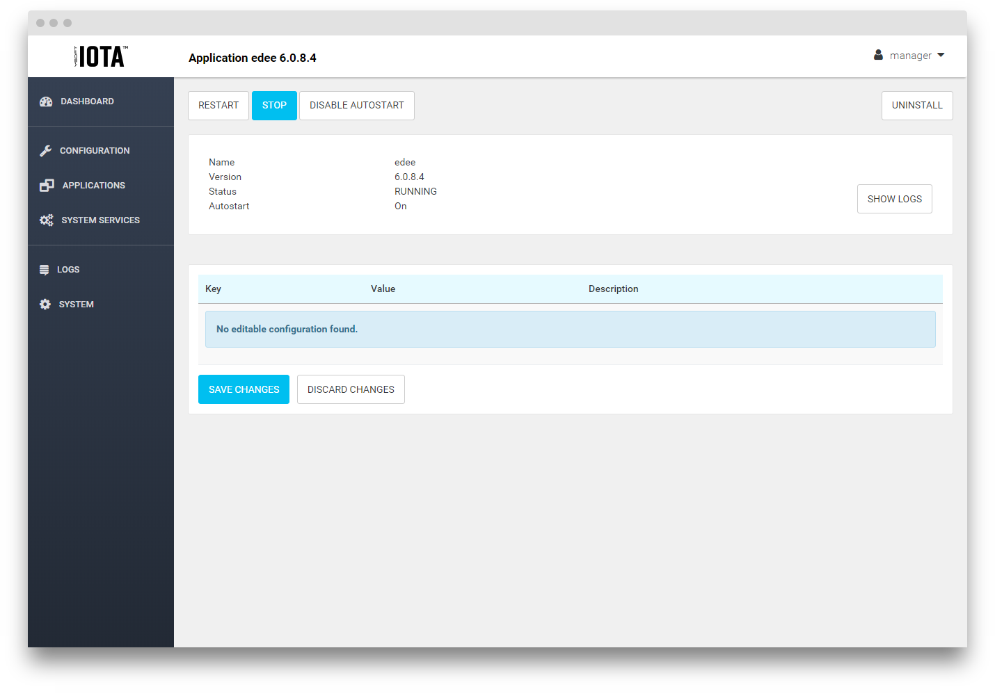Image resolution: width=995 pixels, height=696 pixels.
Task: Expand the manager dropdown arrow
Action: tap(941, 55)
